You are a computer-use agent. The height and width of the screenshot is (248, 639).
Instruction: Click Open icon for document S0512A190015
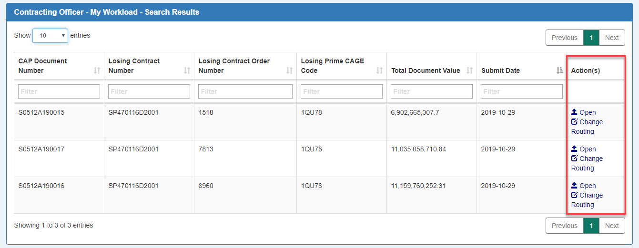[574, 112]
